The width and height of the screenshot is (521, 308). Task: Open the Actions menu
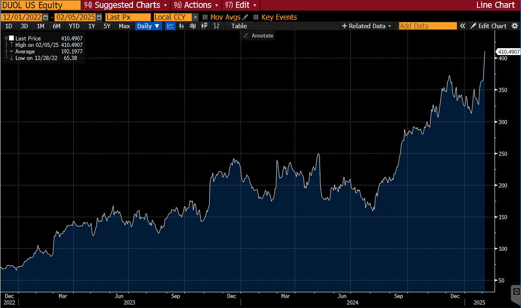[196, 5]
